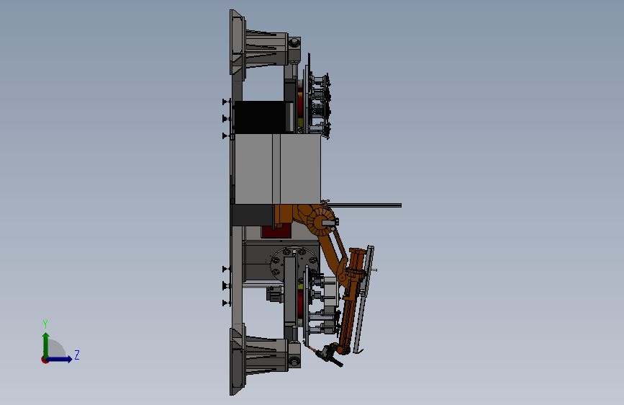
Task: Click the red origin ball of the axis triad
Action: click(45, 360)
